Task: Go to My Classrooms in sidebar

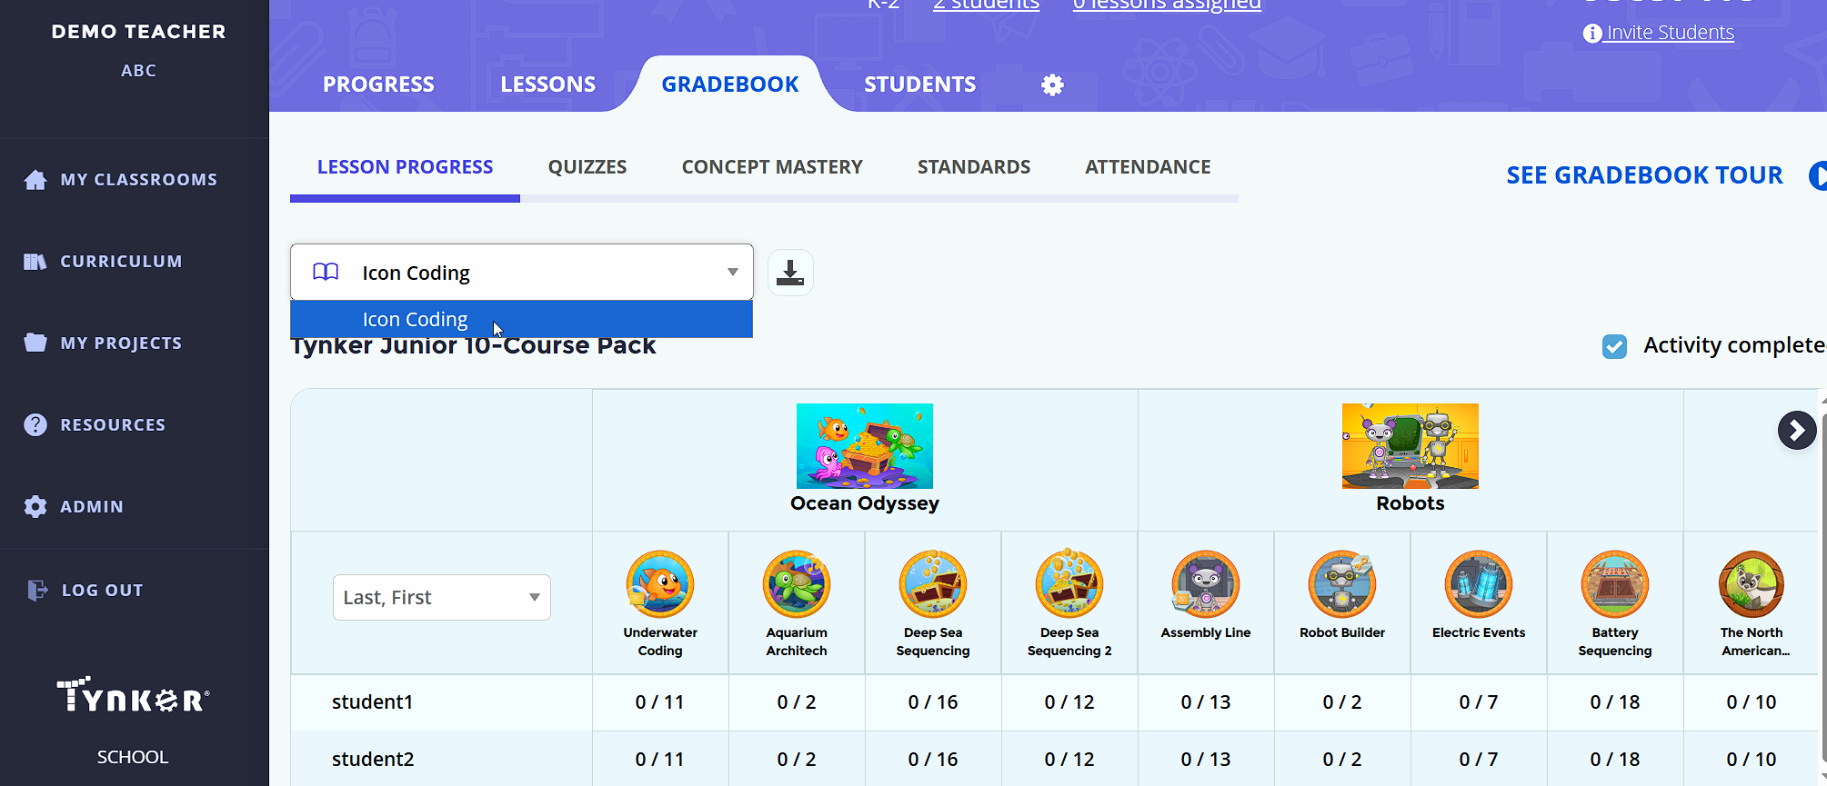Action: (x=139, y=180)
